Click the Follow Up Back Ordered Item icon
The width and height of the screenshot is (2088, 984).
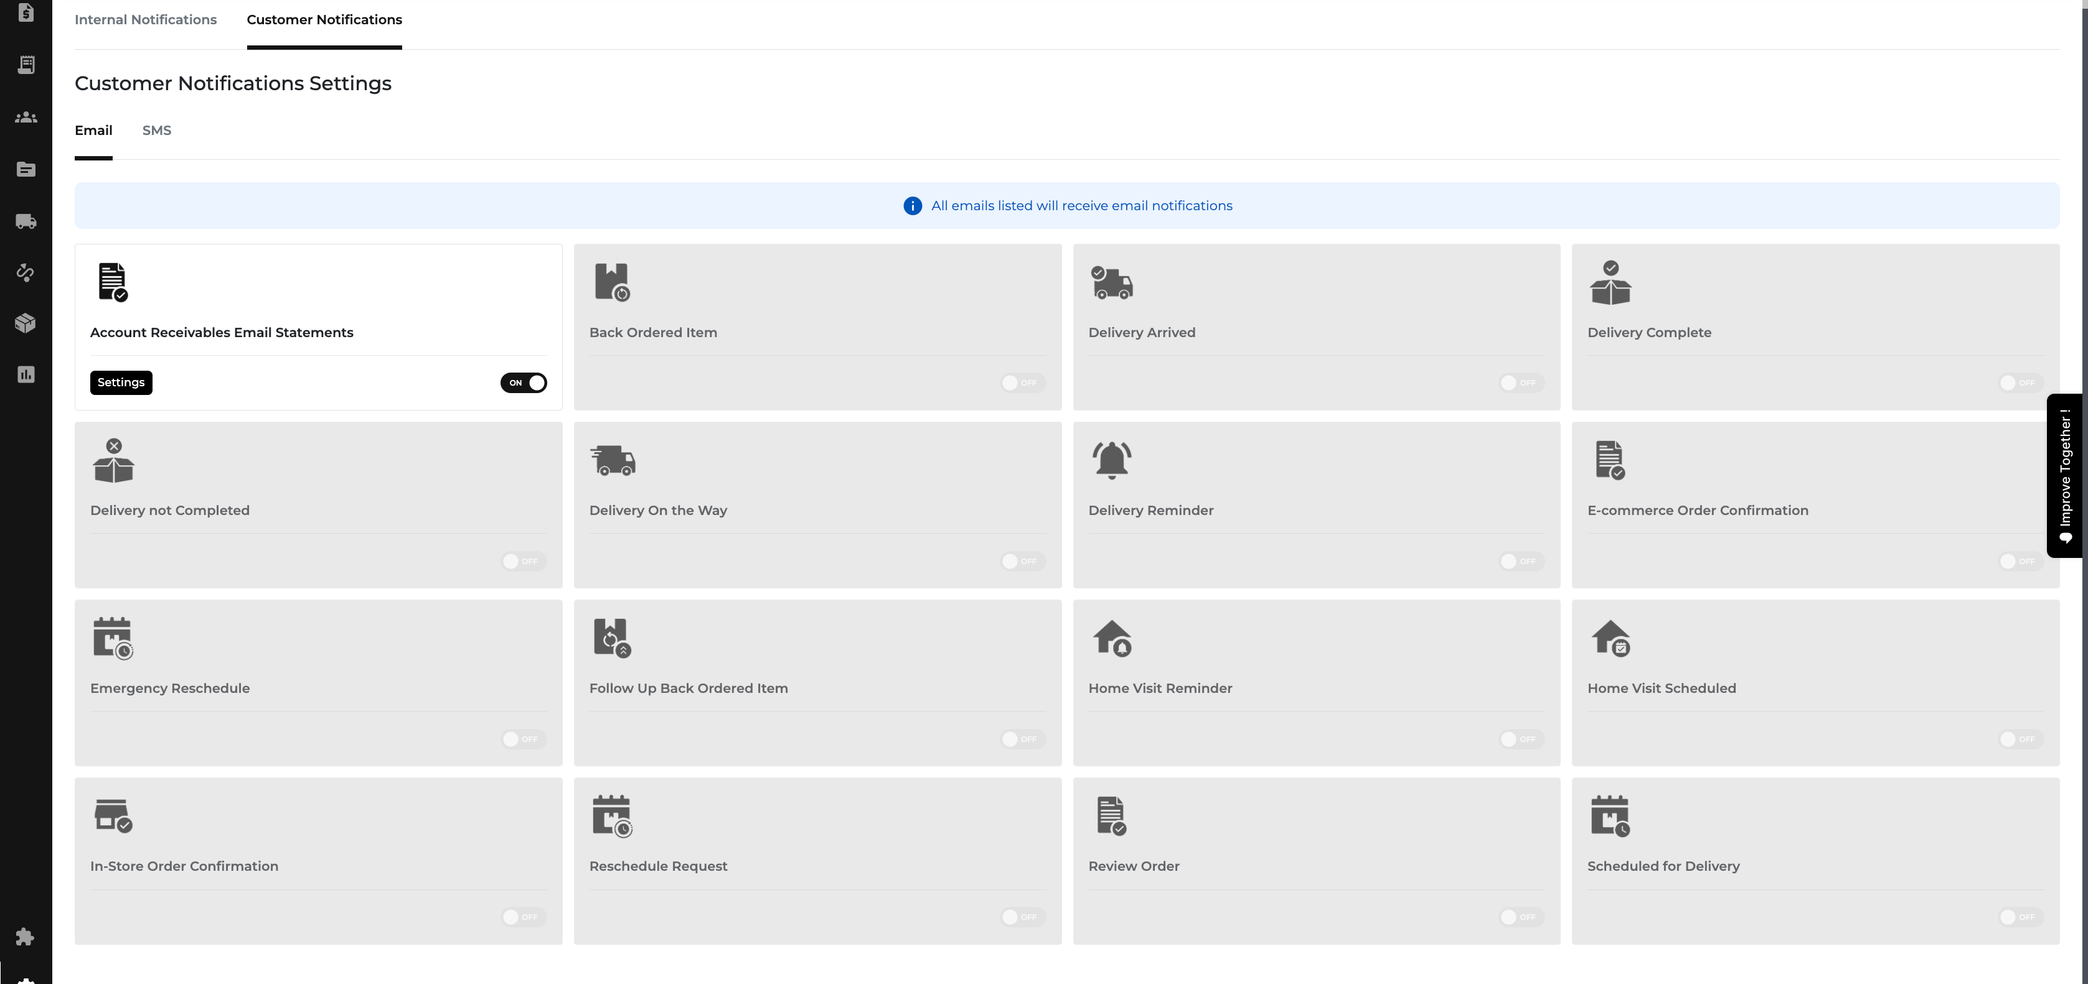click(612, 638)
